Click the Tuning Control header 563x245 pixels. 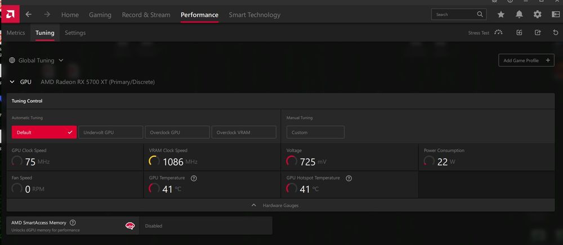coord(27,101)
